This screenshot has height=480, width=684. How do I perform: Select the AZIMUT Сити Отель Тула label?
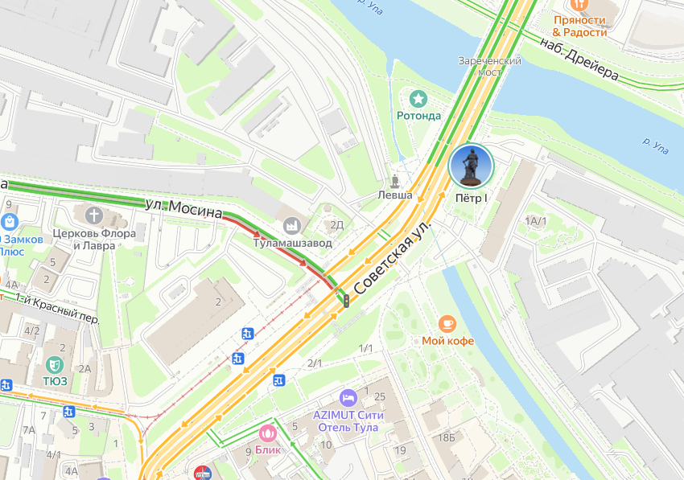(348, 421)
